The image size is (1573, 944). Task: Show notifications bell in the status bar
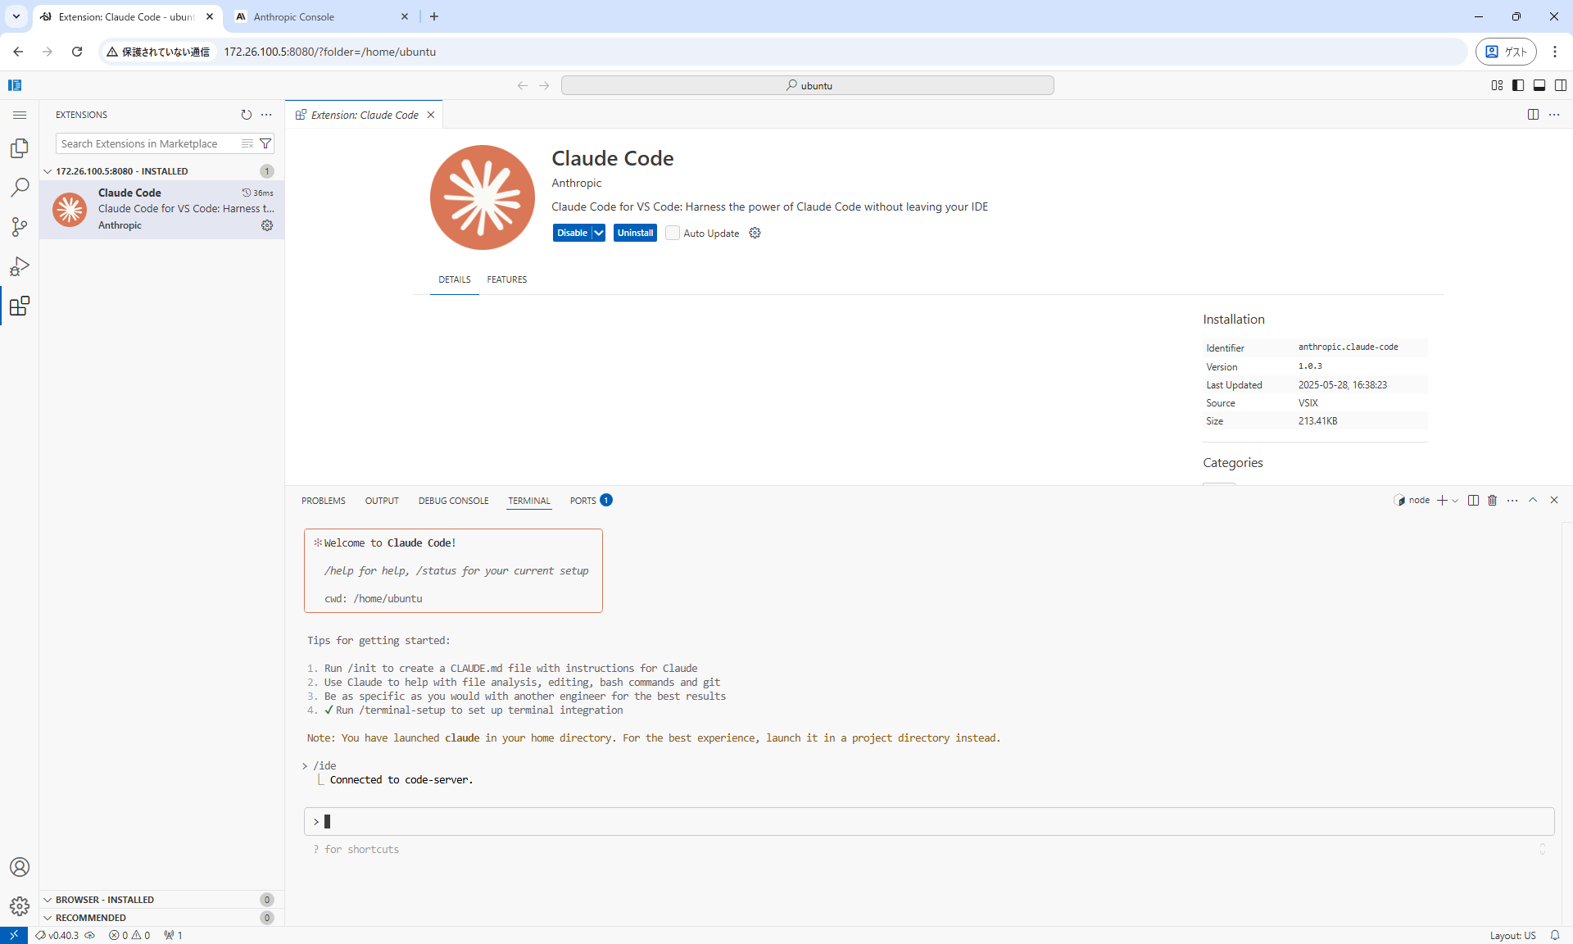pyautogui.click(x=1555, y=935)
